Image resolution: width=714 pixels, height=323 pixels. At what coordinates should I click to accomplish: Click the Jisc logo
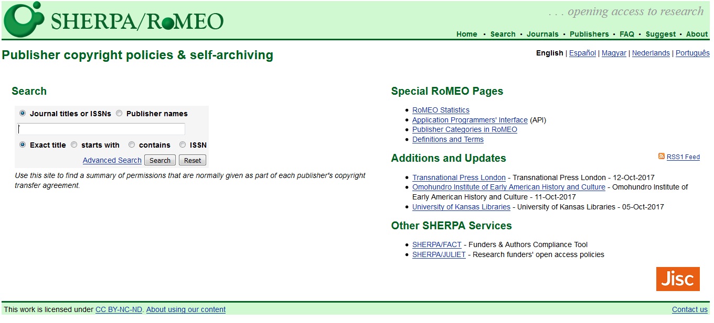click(678, 279)
